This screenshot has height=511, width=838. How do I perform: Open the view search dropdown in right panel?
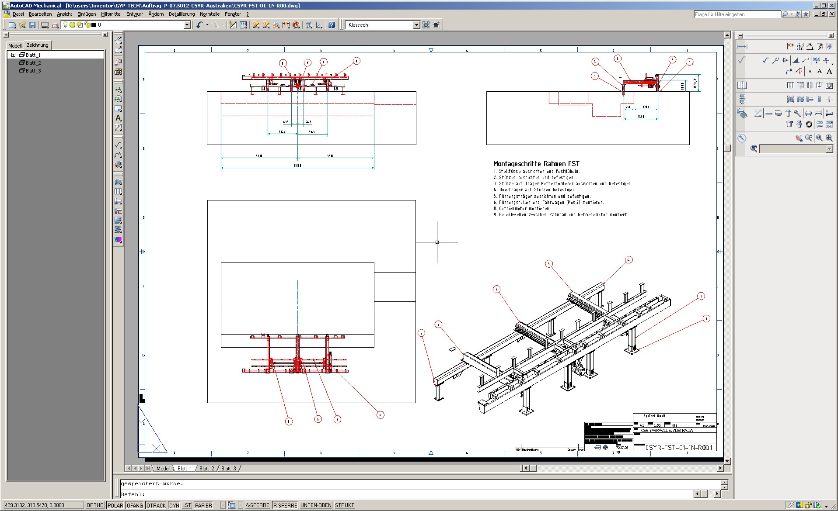coord(830,149)
